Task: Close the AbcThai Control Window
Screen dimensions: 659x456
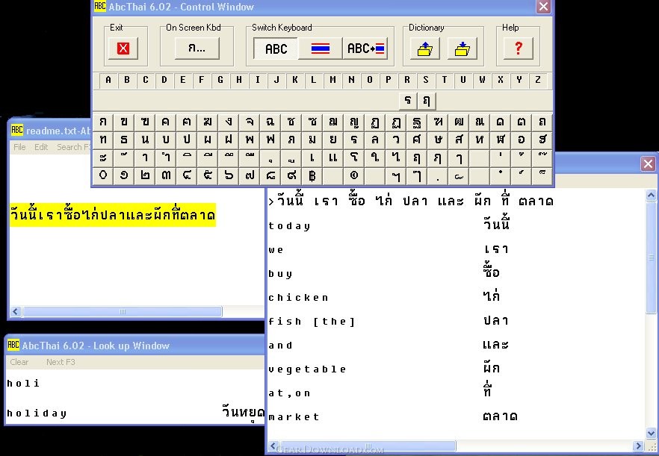Action: click(543, 7)
